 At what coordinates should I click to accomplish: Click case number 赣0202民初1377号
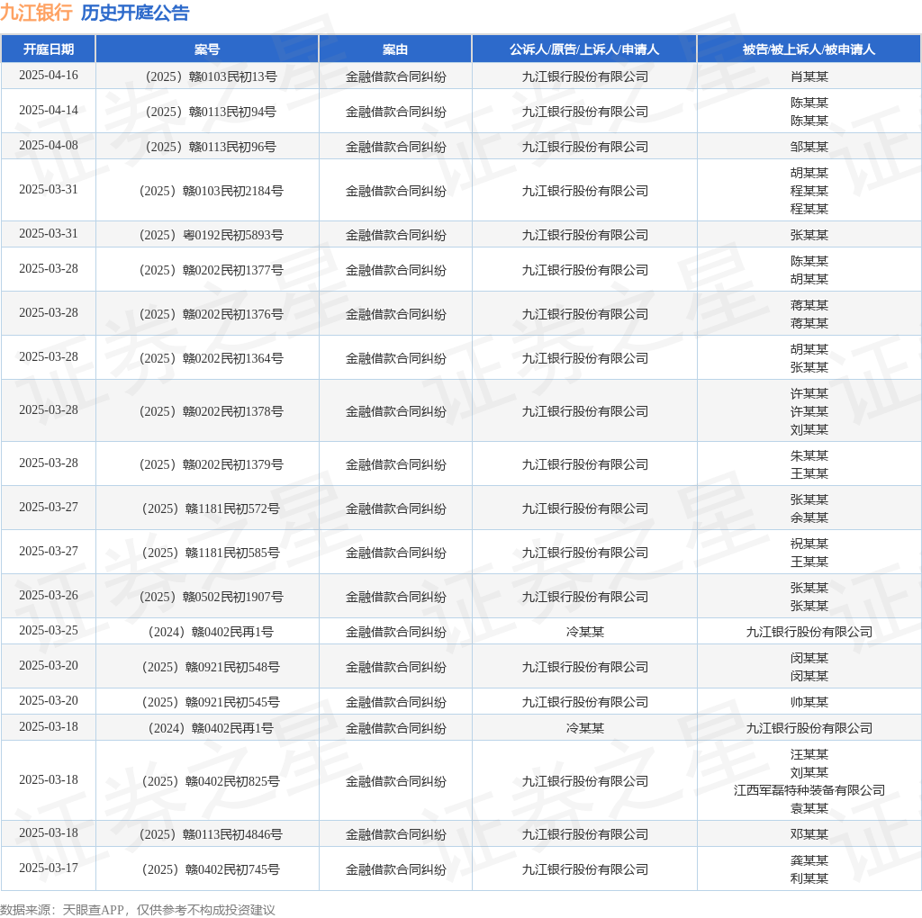pos(211,270)
